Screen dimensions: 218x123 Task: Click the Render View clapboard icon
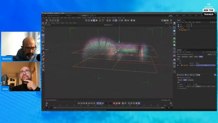162,20
